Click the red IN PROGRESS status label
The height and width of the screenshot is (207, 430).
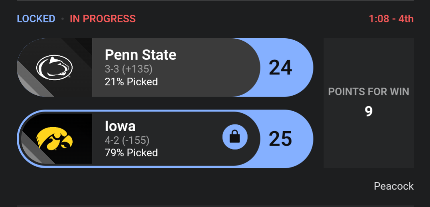coord(103,19)
